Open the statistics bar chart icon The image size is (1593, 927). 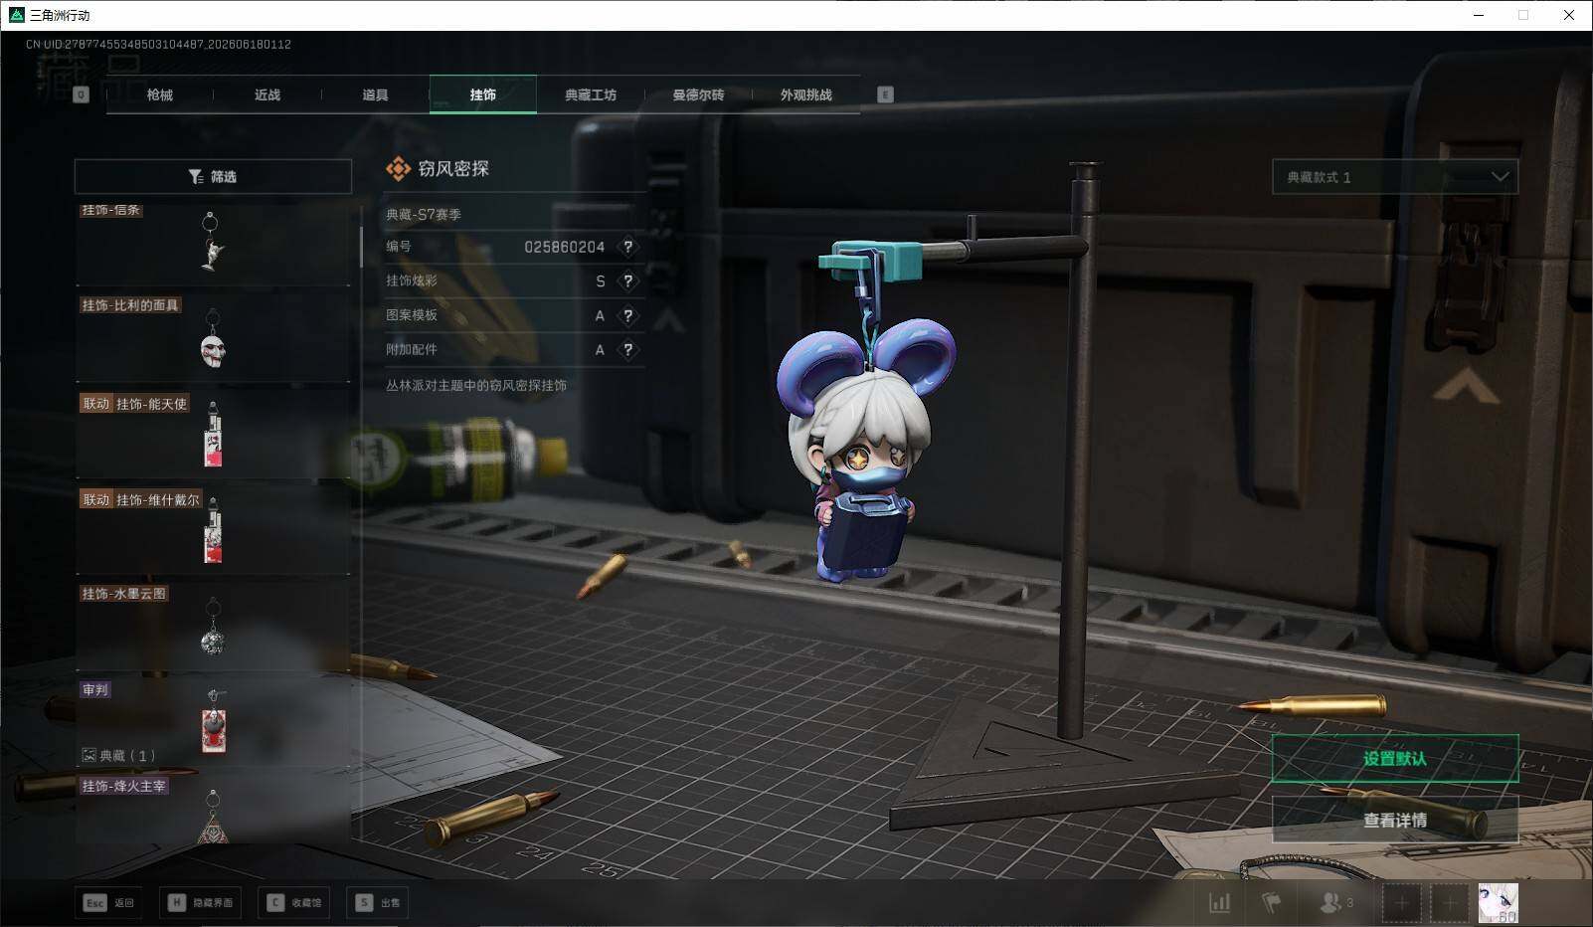[x=1220, y=902]
